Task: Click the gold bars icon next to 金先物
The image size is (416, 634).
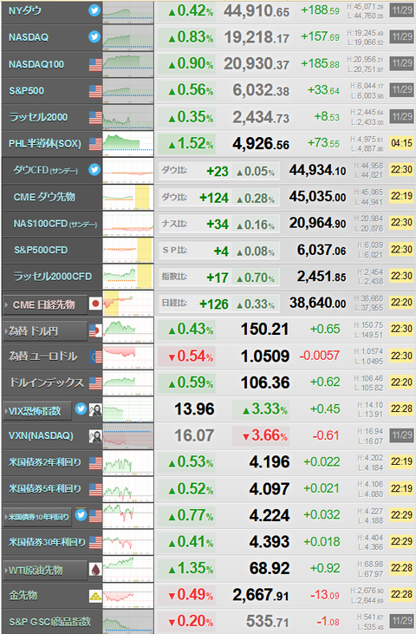Action: (95, 596)
